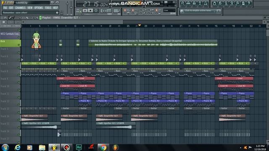Screen dimensions: 269x151
Task: Open Internet Explorer from the taskbar
Action: [18, 147]
